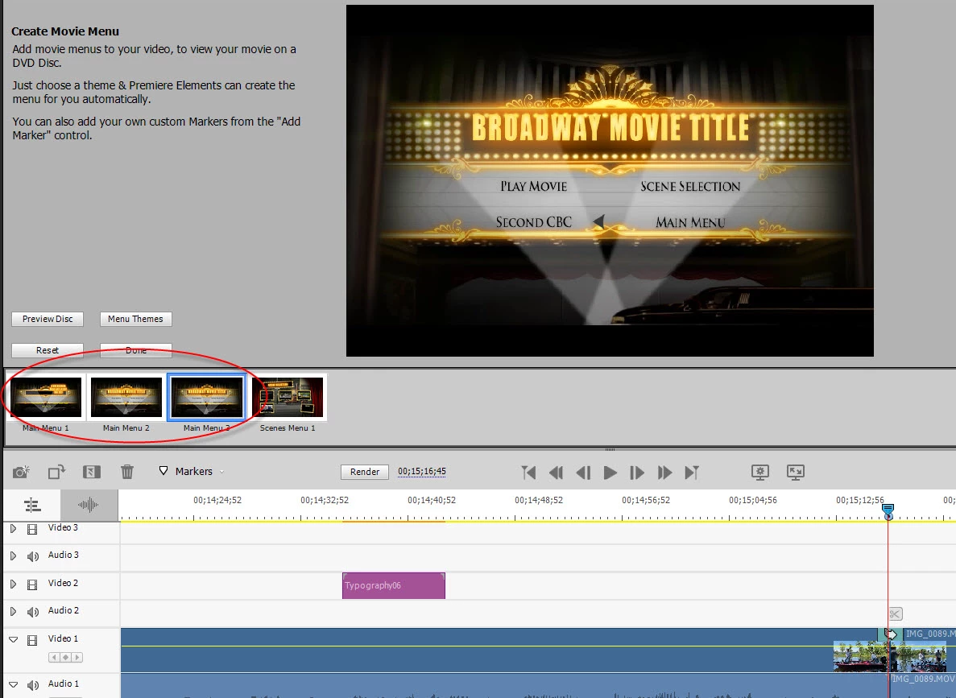Click the Preview Disc button

point(48,319)
